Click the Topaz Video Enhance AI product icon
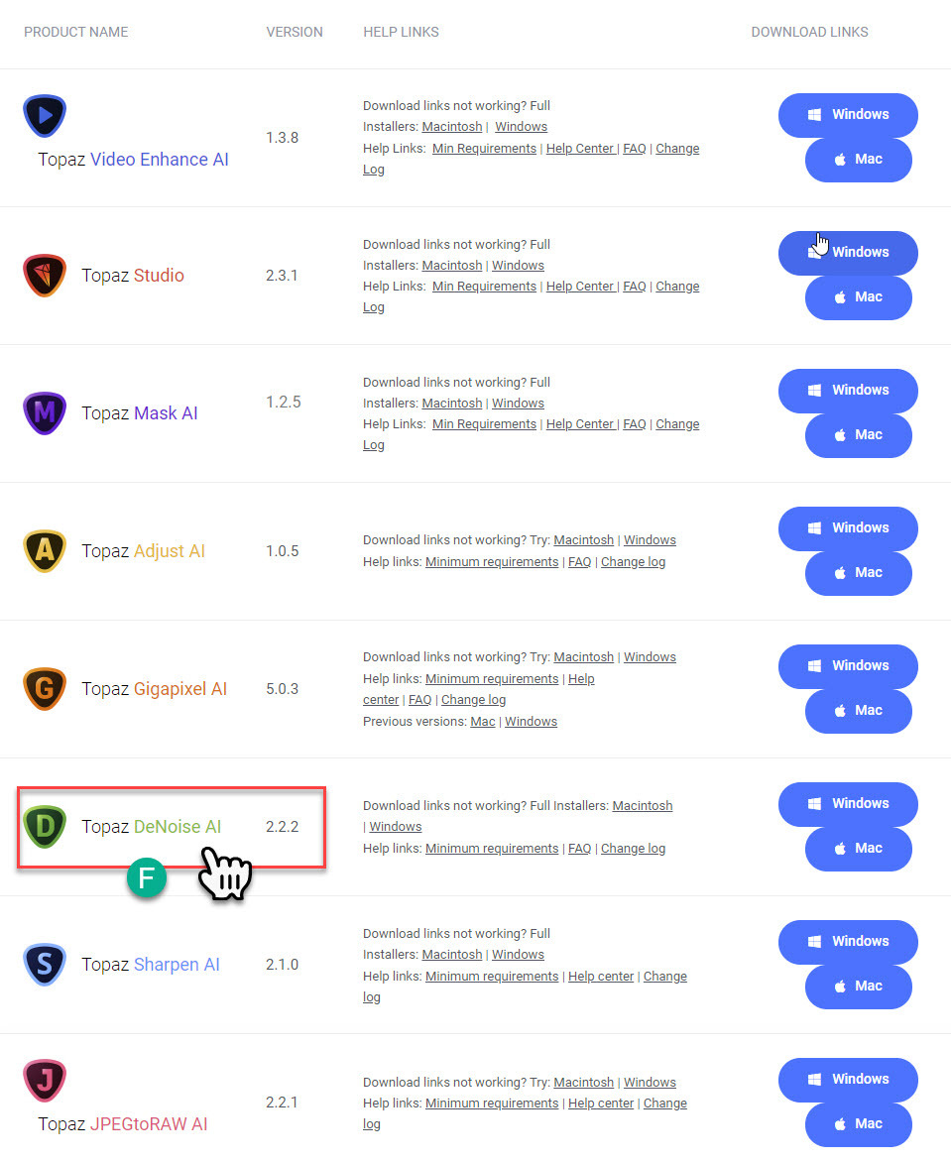Screen dimensions: 951x1162 pos(45,116)
